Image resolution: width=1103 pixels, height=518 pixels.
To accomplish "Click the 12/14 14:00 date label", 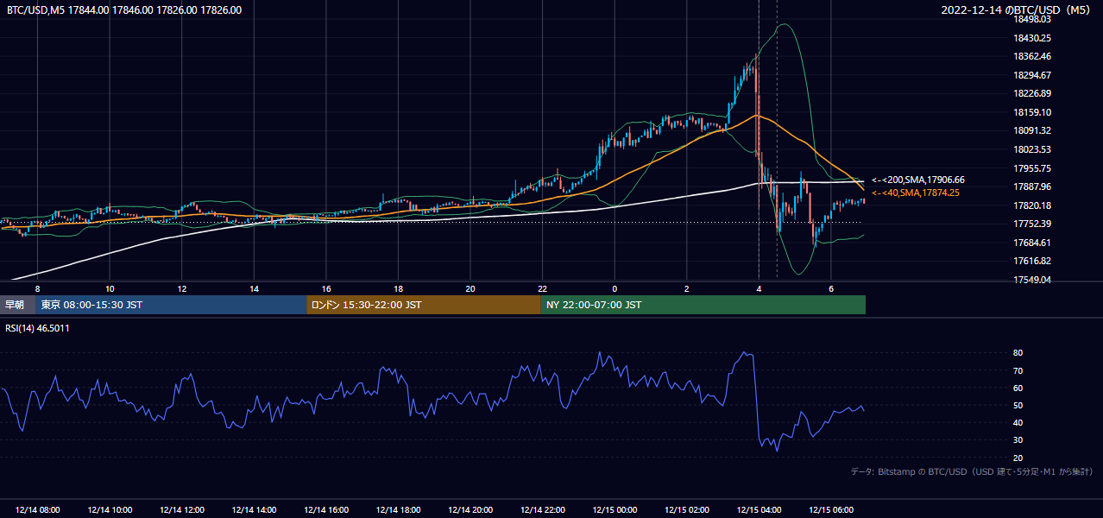I will [254, 510].
